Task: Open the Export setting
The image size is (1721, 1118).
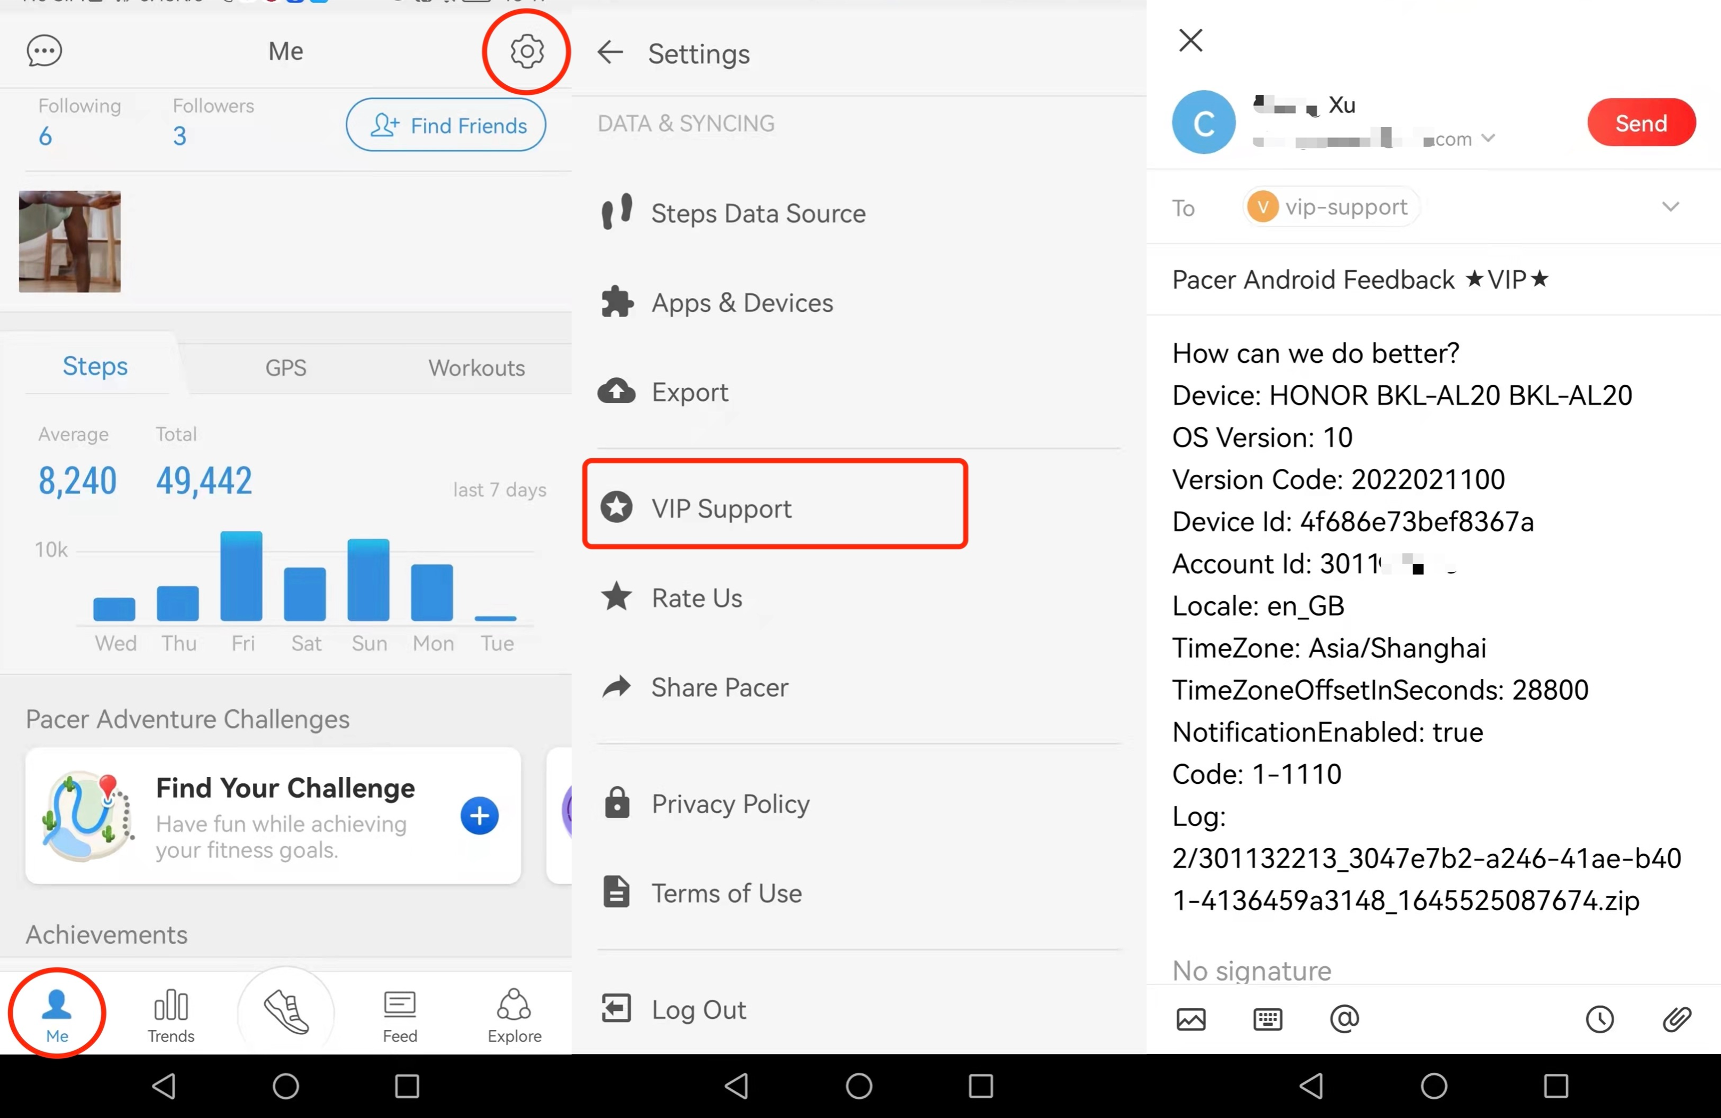Action: coord(859,392)
